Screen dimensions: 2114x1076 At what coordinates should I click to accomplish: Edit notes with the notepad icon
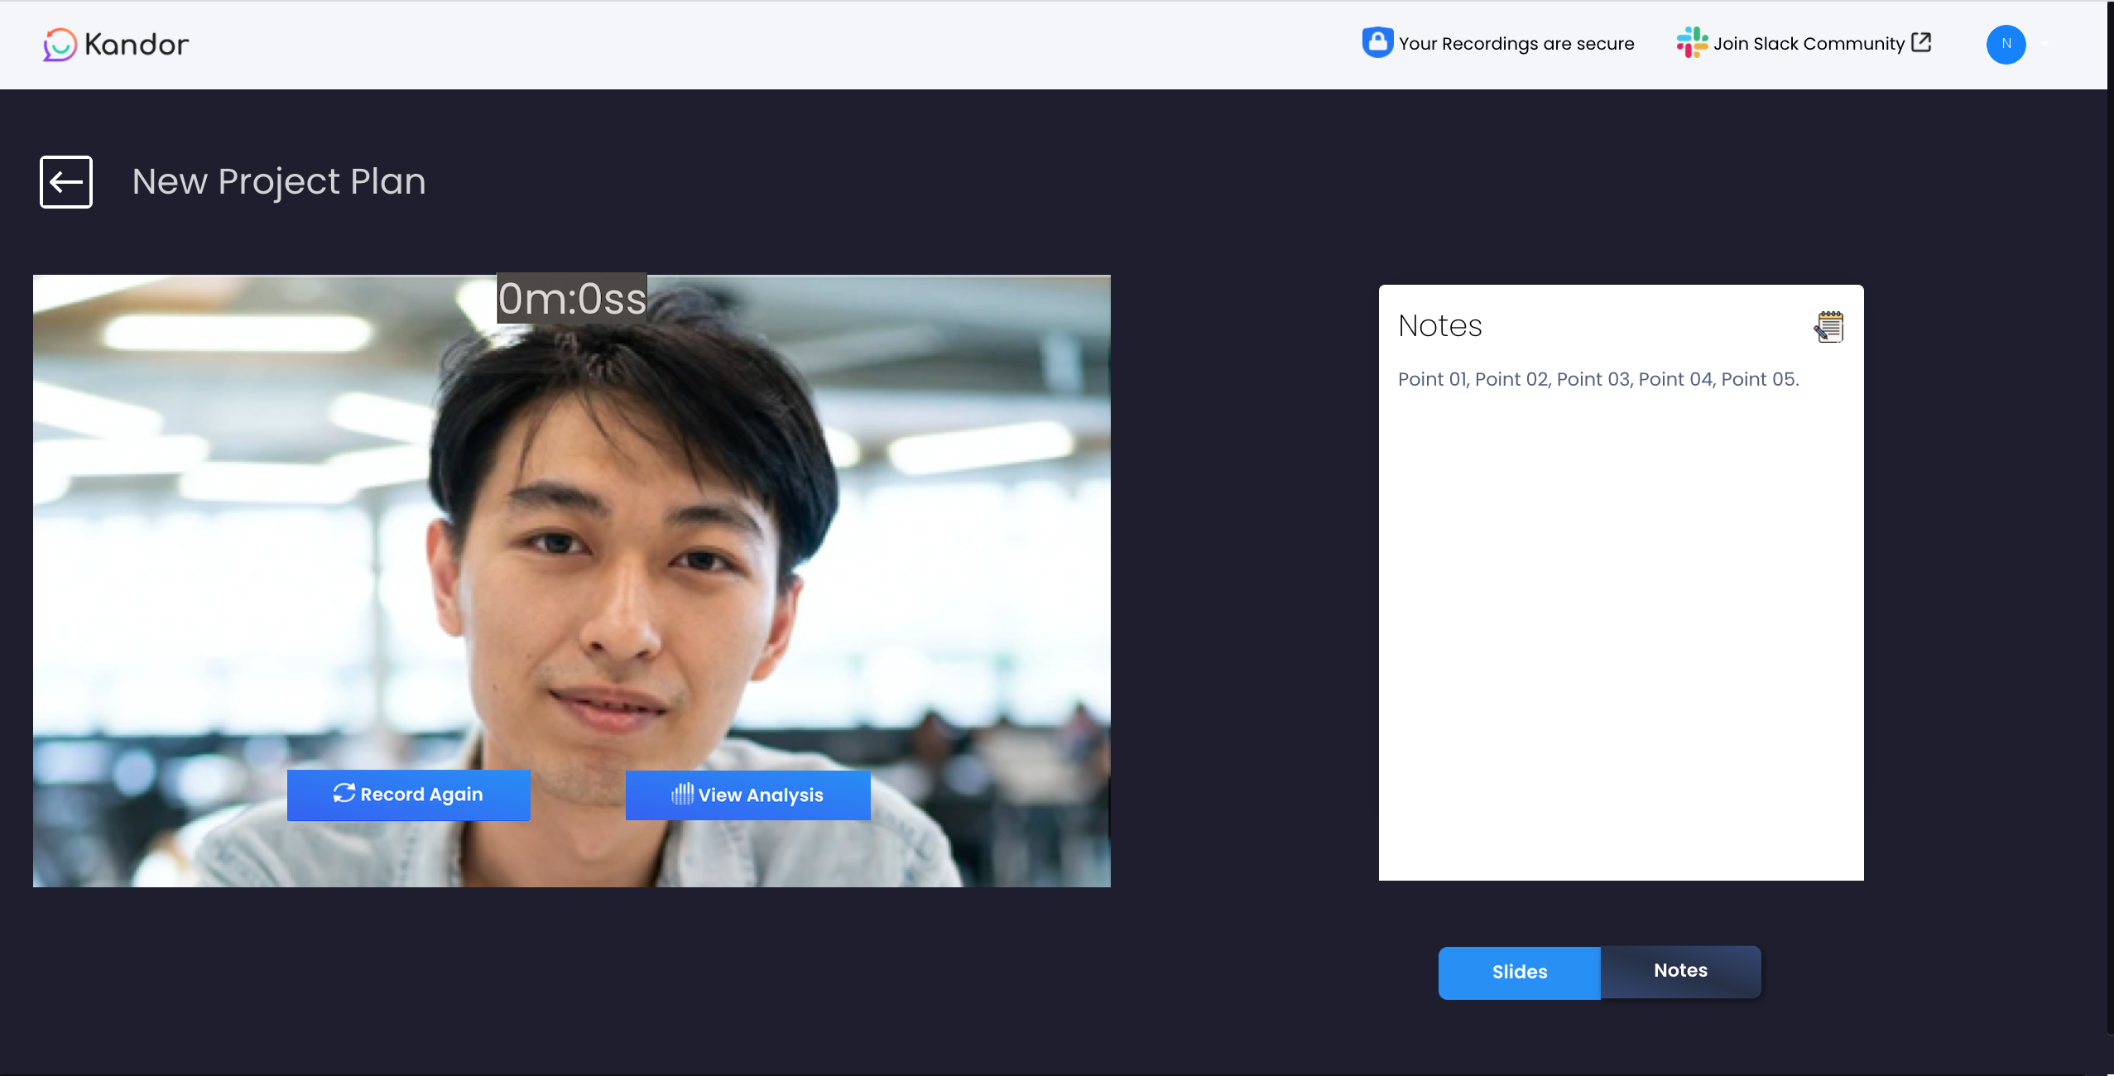click(1829, 326)
